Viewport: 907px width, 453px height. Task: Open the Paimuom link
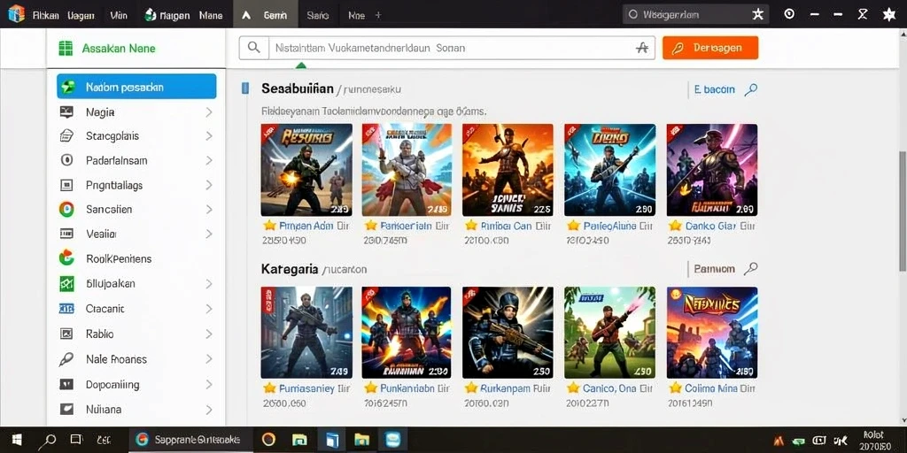tap(715, 268)
